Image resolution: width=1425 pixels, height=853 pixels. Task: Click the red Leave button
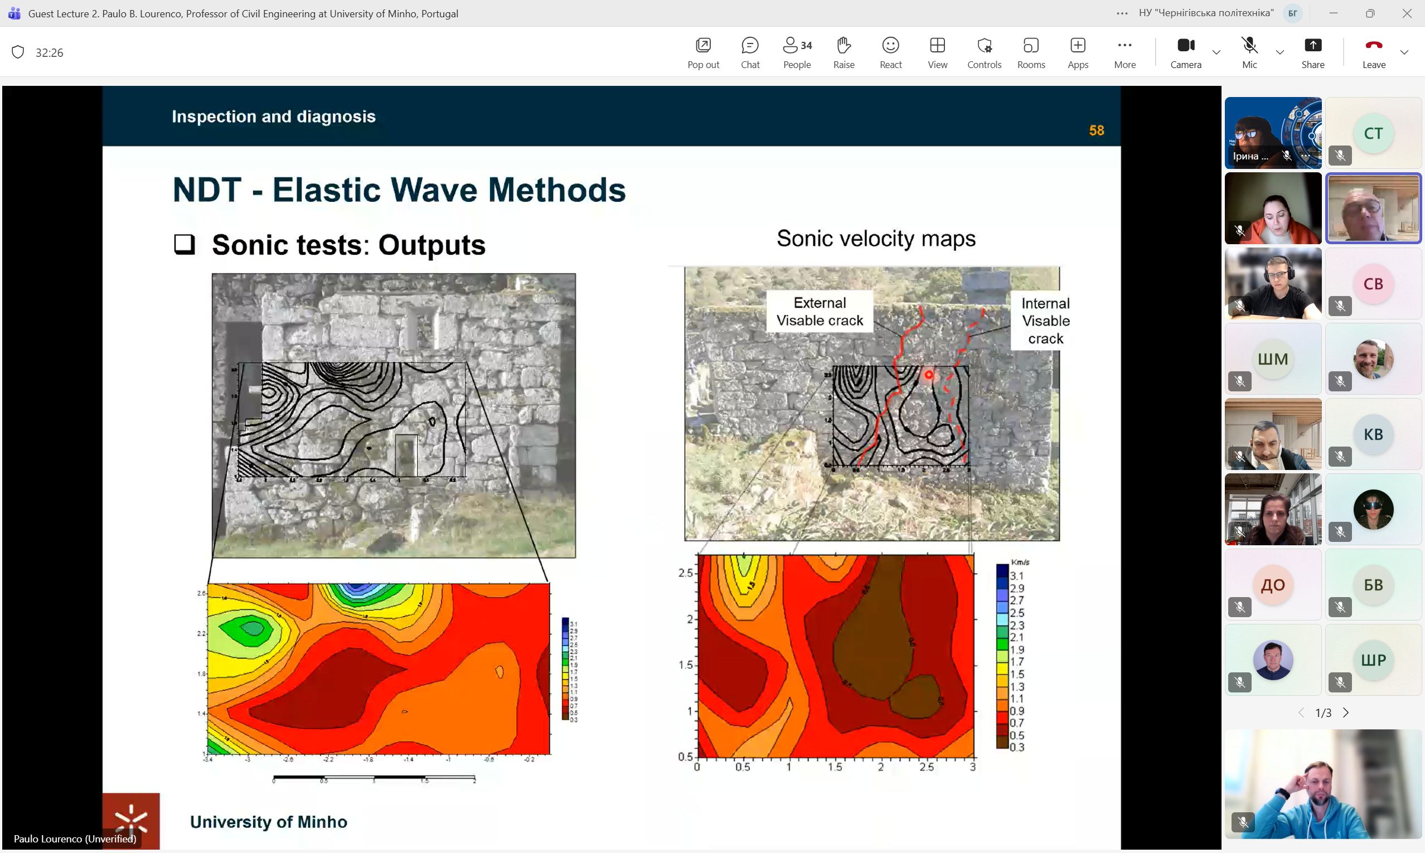[1373, 52]
